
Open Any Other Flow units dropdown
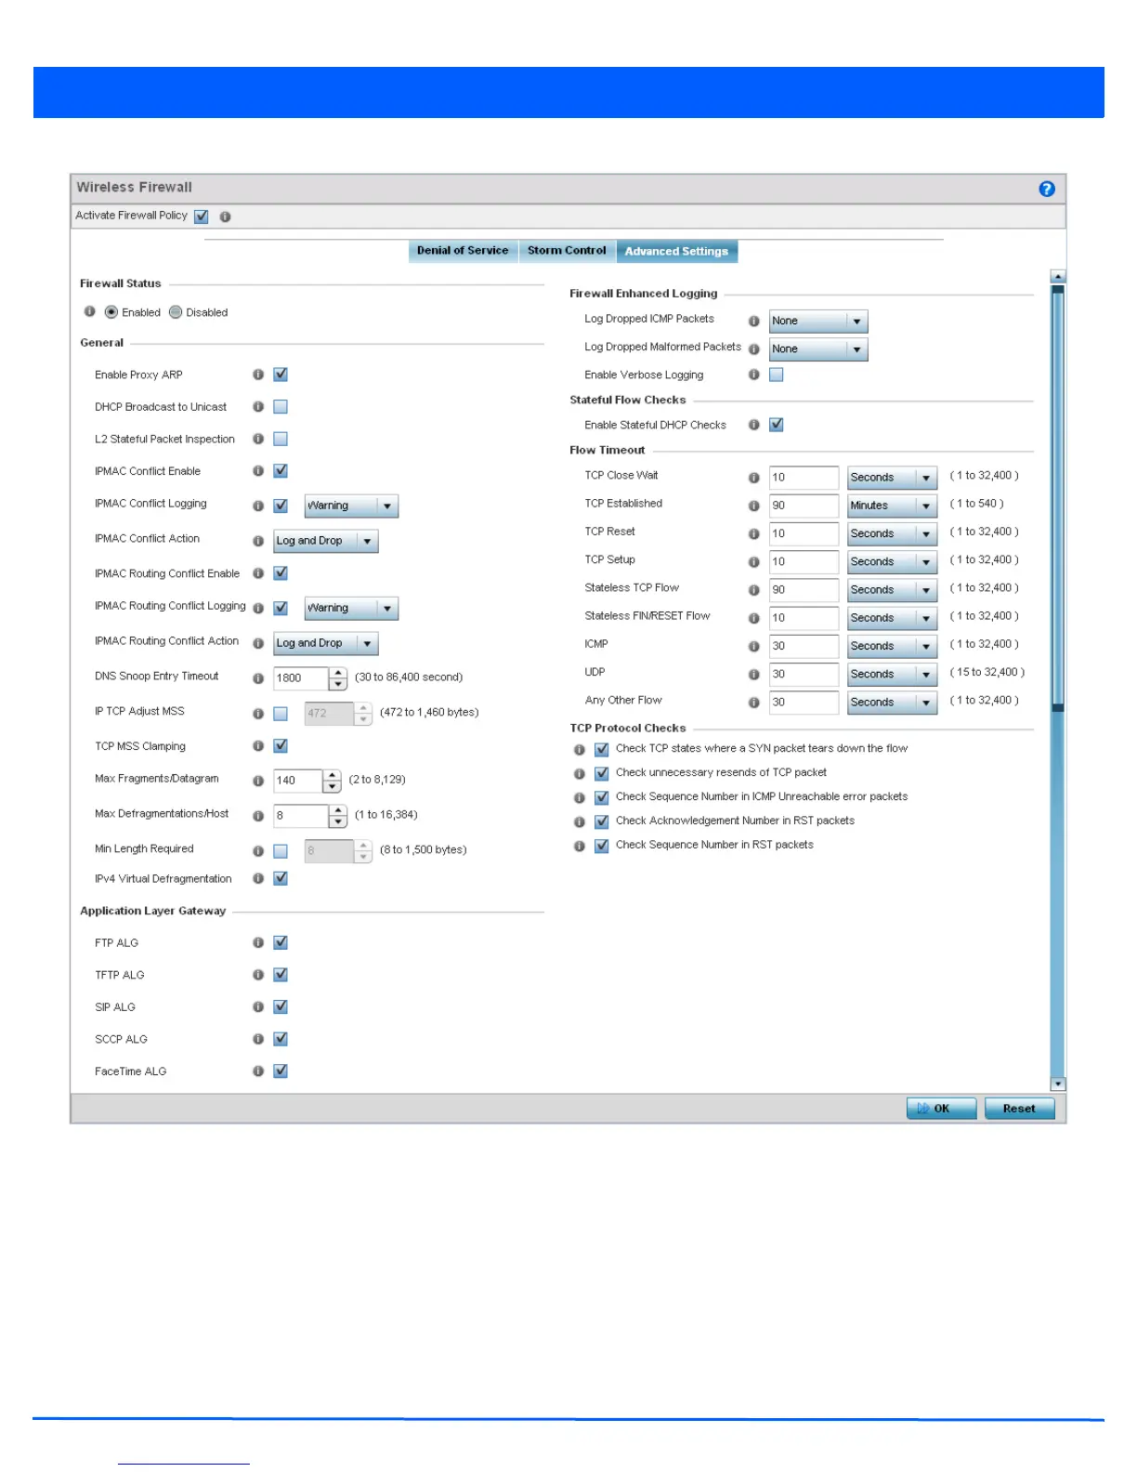(892, 703)
